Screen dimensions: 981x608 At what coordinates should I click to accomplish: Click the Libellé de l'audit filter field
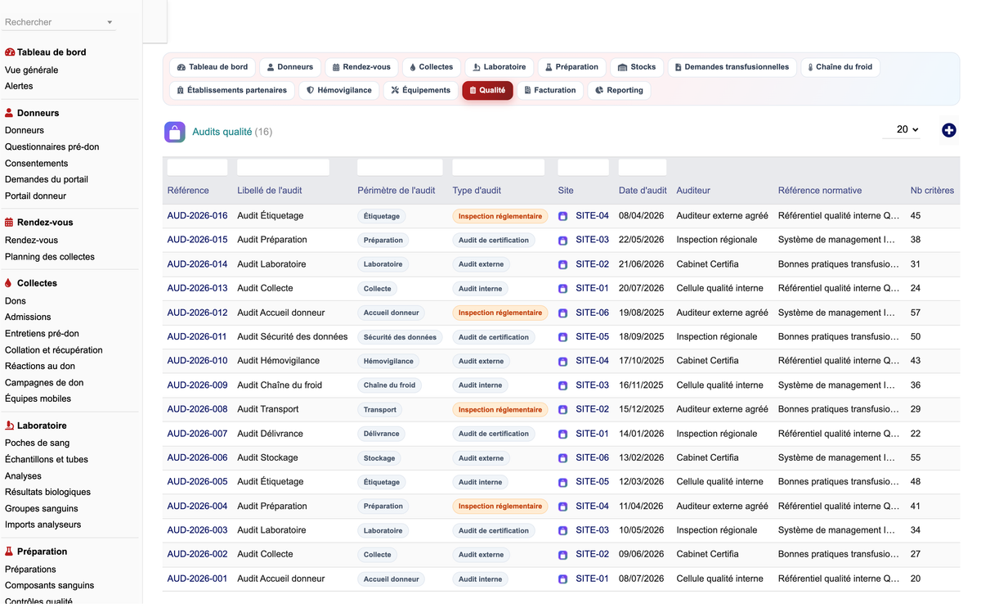pyautogui.click(x=283, y=167)
